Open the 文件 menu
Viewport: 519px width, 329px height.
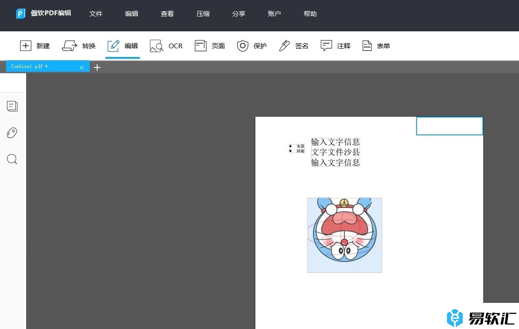(96, 14)
